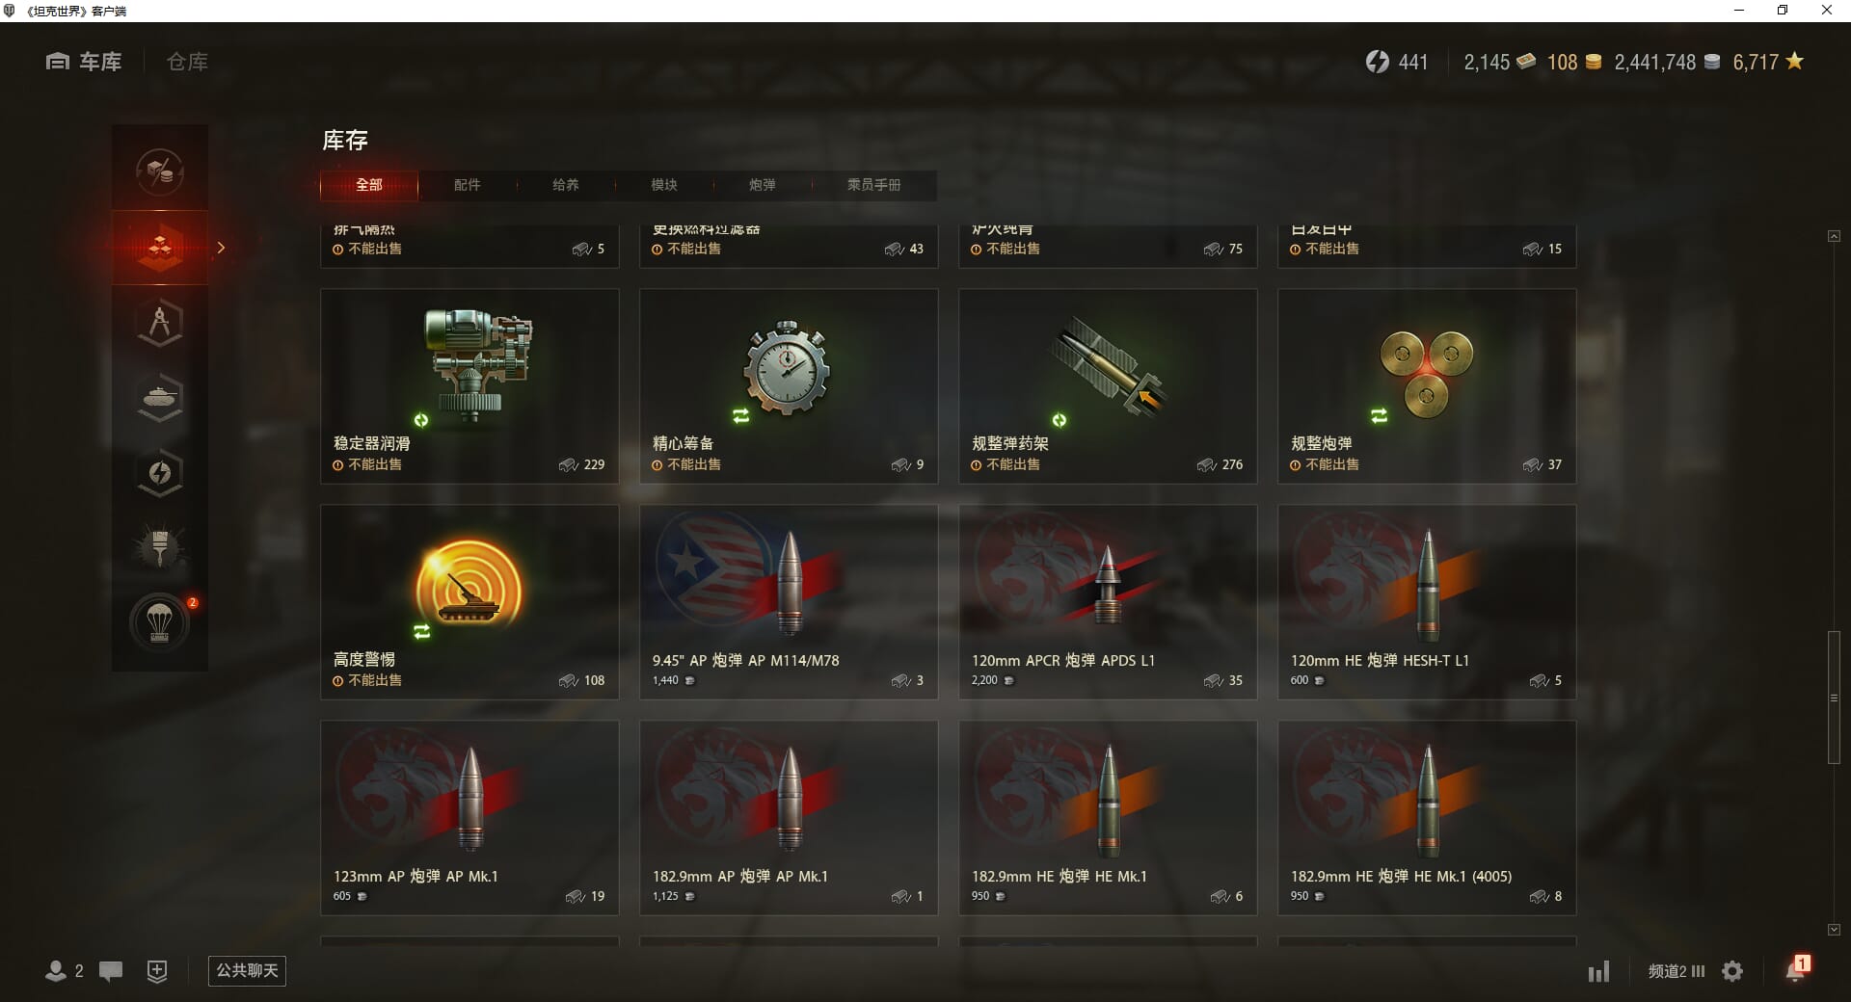Open the contacts list icon
Viewport: 1851px width, 1002px height.
tap(64, 971)
